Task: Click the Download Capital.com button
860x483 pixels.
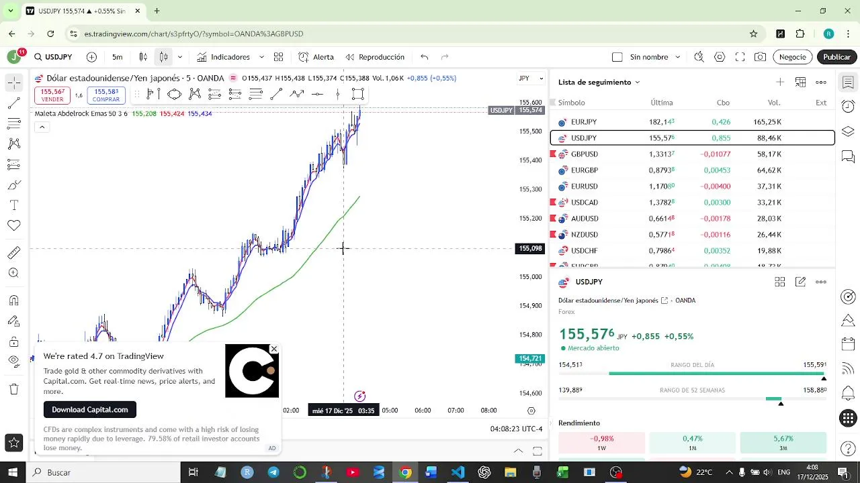Action: point(90,409)
